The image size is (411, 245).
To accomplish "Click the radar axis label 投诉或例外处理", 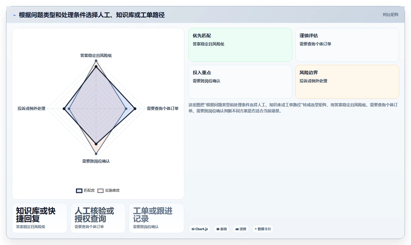I will pyautogui.click(x=31, y=108).
